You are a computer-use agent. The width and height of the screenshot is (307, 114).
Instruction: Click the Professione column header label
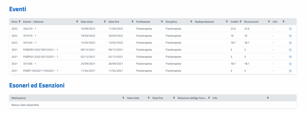(143, 22)
